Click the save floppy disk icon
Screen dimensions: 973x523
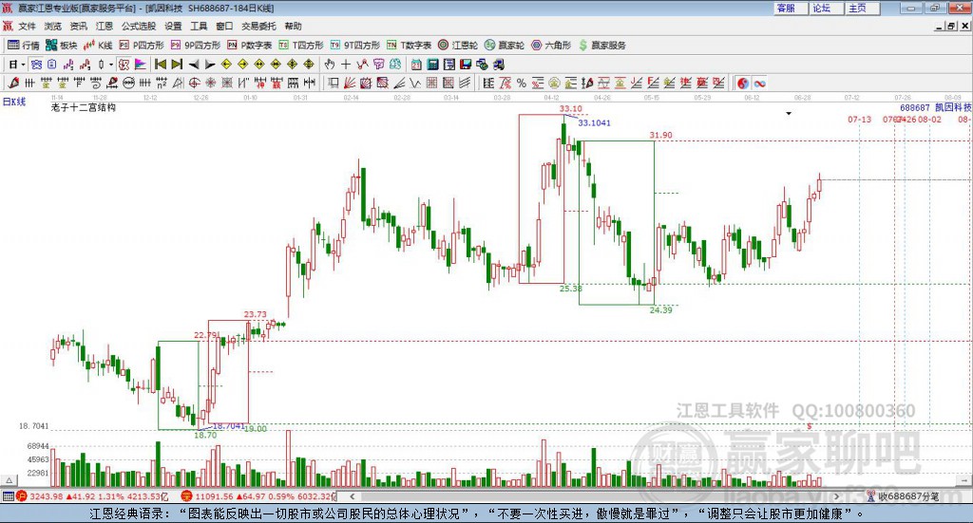click(x=466, y=65)
